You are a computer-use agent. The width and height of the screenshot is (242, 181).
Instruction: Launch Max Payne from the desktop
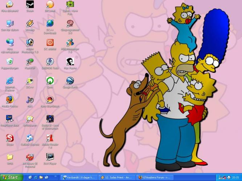[x=70, y=62]
